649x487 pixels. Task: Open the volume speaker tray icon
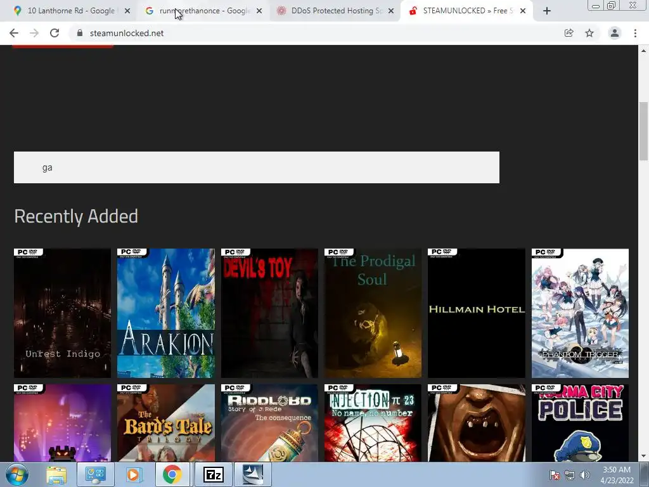coord(584,475)
